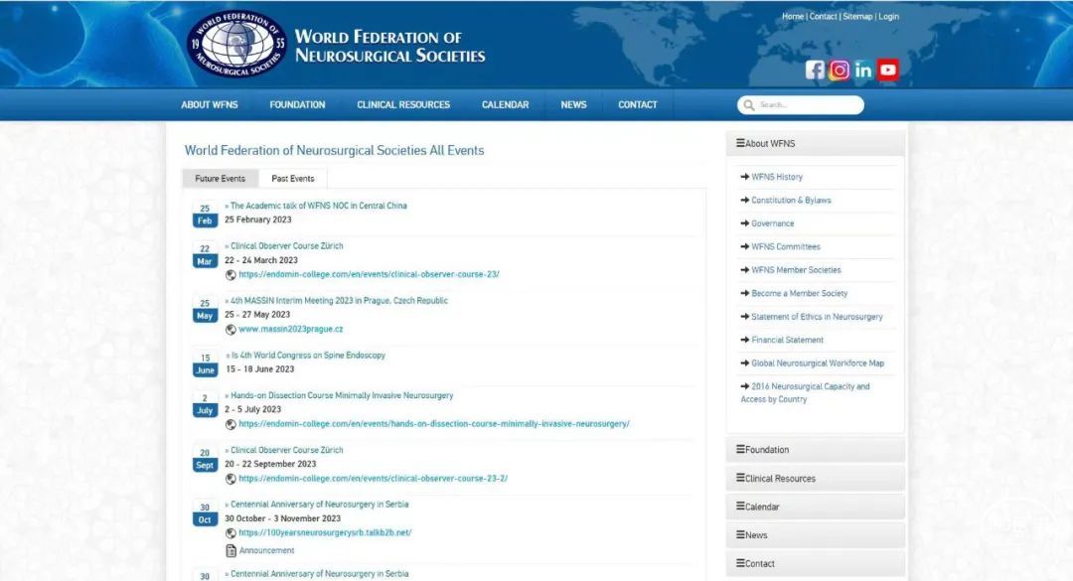The width and height of the screenshot is (1073, 581).
Task: Open The Academic talk of WFNS NOC event
Action: coord(318,206)
